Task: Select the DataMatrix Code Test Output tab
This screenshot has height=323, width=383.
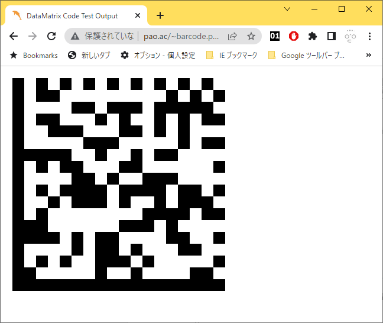Action: 76,15
